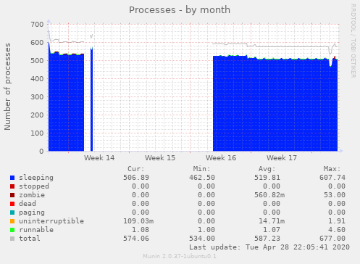This screenshot has height=264, width=360.
Task: Click the orange uninterruptible swatch
Action: click(12, 221)
